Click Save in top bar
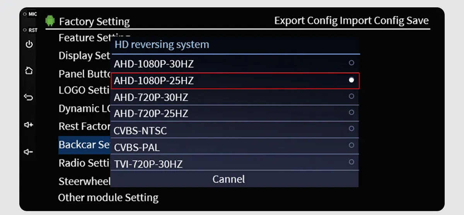Screen dimensions: 464x215 pos(417,20)
